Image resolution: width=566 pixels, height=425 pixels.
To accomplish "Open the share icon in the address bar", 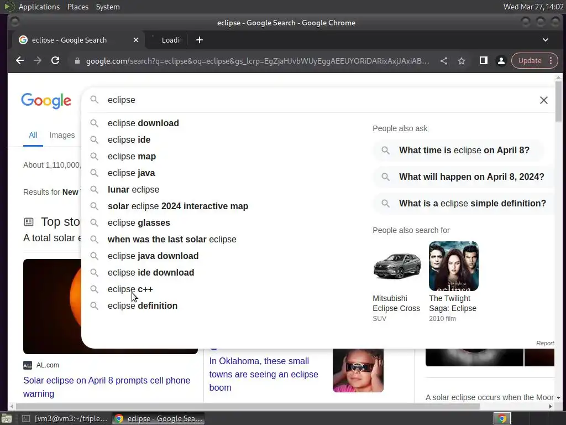I will click(444, 61).
